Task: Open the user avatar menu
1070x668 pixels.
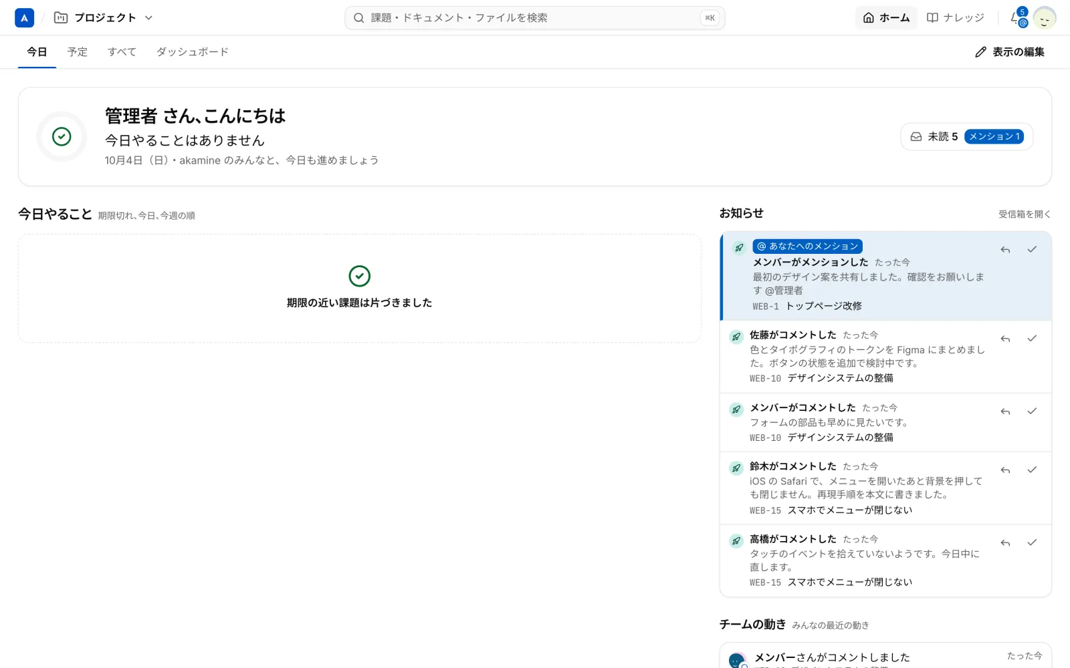Action: point(1044,18)
